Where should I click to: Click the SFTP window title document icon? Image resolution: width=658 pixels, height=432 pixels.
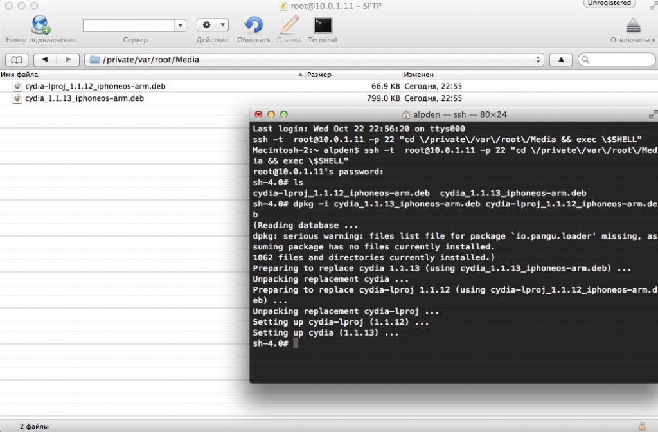tap(283, 6)
